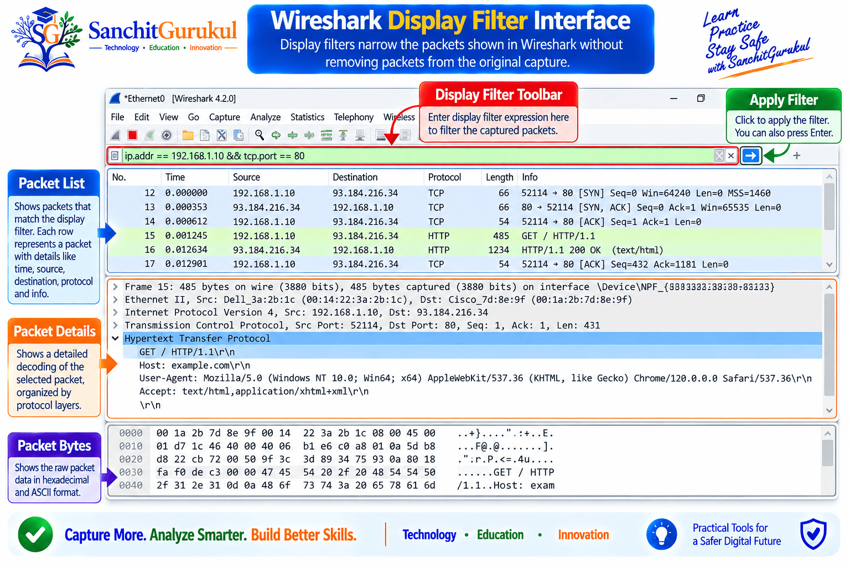
Task: Reload the capture file icon
Action: point(239,135)
